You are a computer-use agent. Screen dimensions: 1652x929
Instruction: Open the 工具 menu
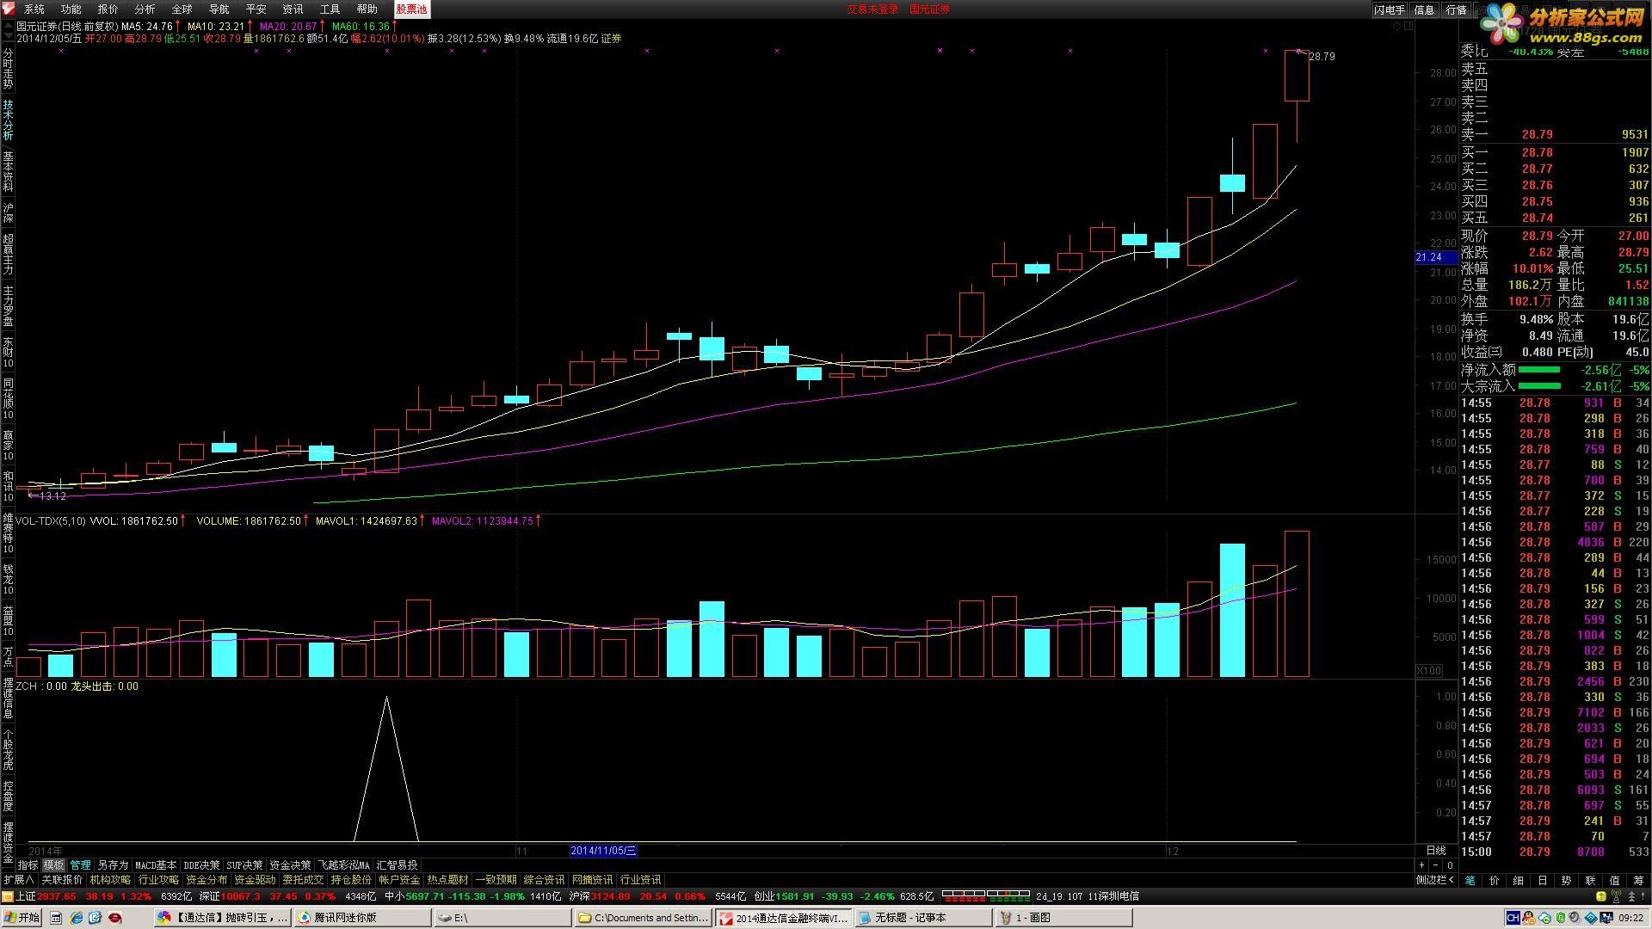pyautogui.click(x=330, y=9)
